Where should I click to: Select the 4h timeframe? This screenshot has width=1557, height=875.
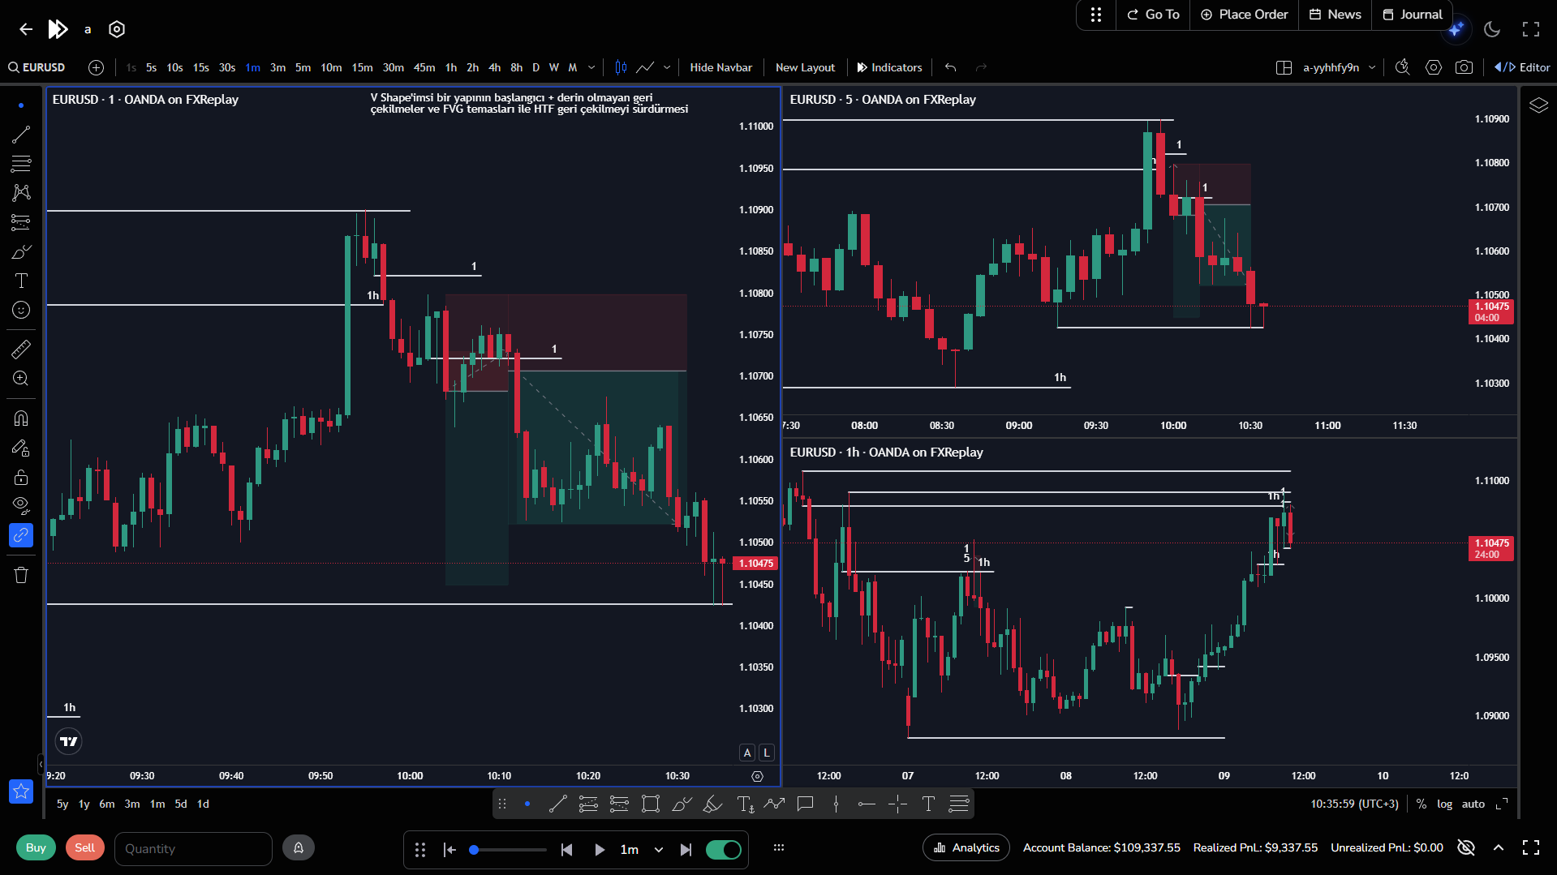495,67
